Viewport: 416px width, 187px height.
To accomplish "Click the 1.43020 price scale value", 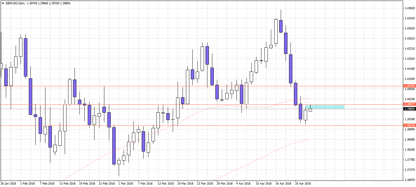I will pos(410,28).
